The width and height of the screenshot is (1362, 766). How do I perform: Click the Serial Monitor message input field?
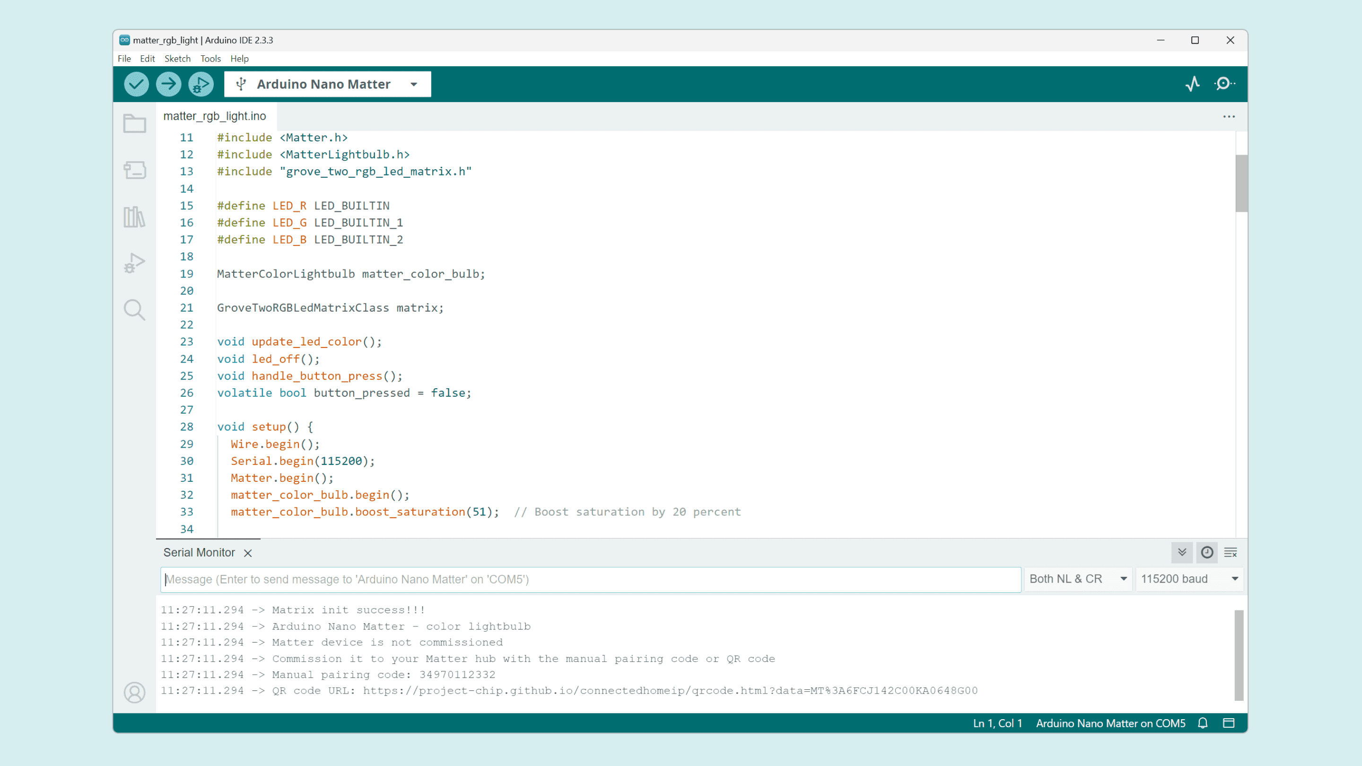(590, 579)
